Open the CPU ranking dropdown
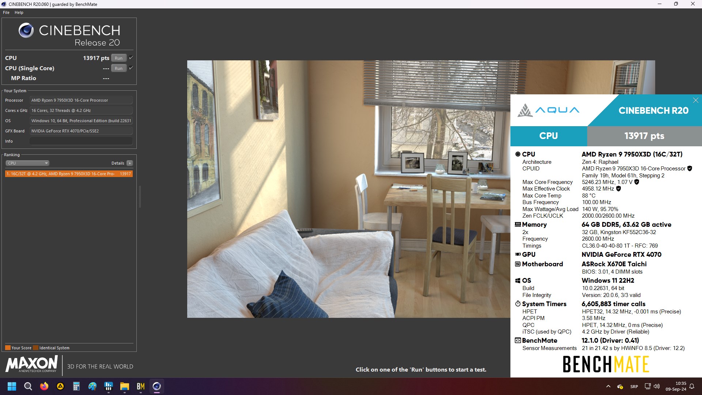The height and width of the screenshot is (395, 702). point(27,163)
